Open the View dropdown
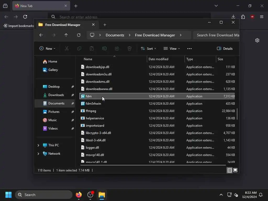Image resolution: width=268 pixels, height=201 pixels. coord(172,48)
